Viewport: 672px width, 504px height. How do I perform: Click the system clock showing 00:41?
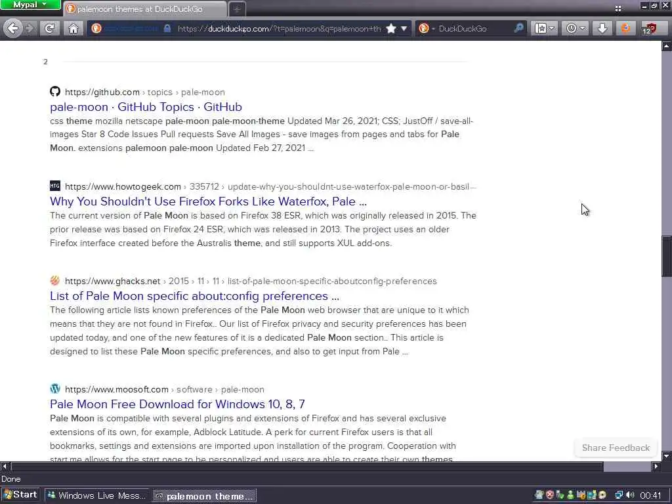651,496
